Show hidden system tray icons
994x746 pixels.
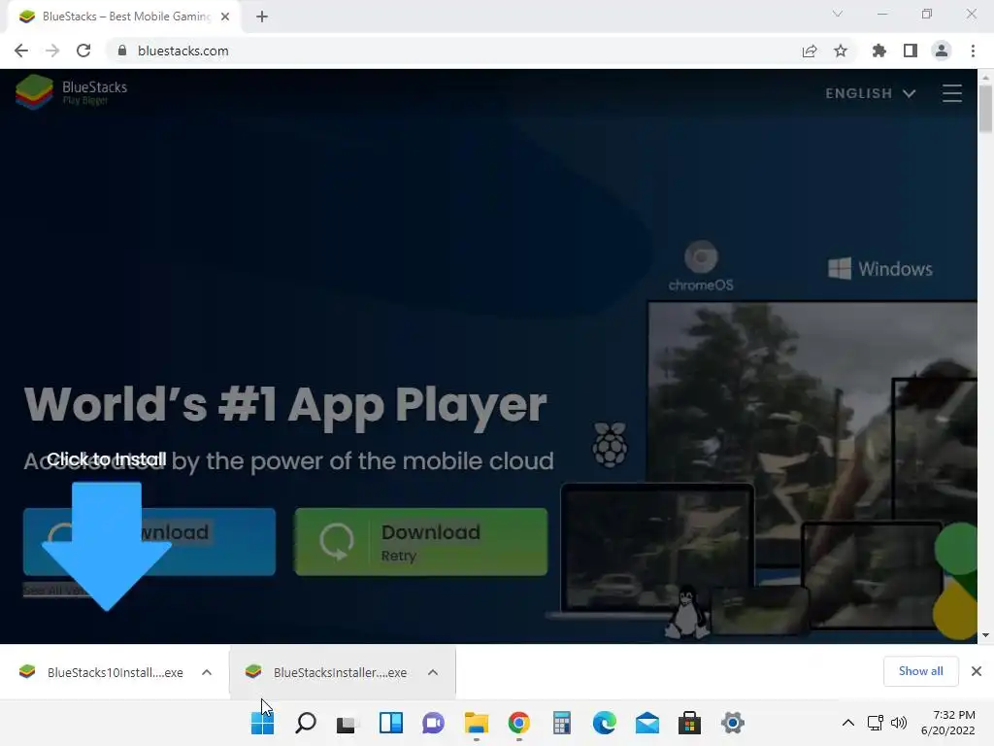click(848, 723)
